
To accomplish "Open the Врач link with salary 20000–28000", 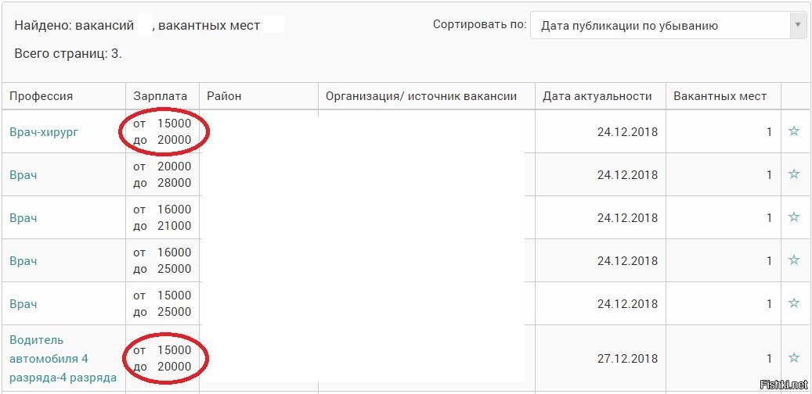I will tap(23, 175).
